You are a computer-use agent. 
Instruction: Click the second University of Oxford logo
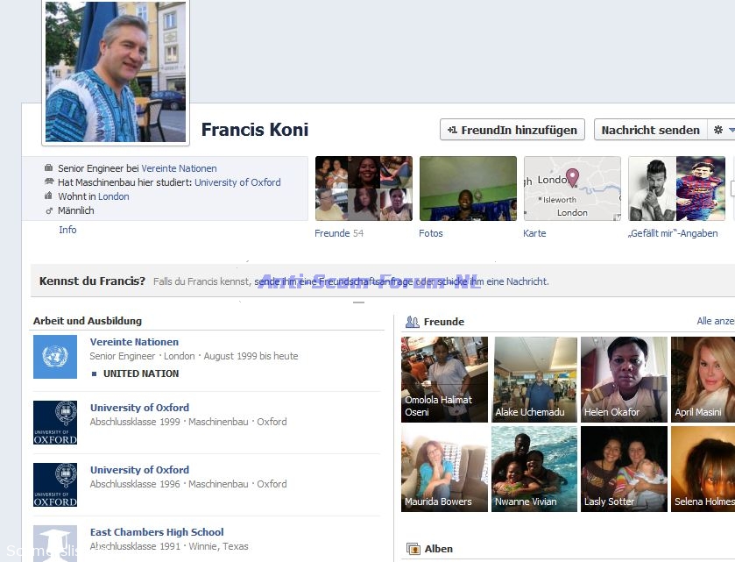[x=55, y=485]
